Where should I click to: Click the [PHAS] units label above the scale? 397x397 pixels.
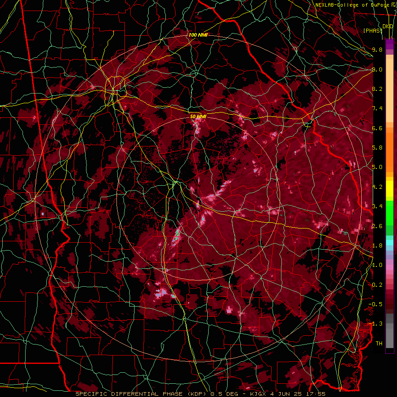(373, 30)
